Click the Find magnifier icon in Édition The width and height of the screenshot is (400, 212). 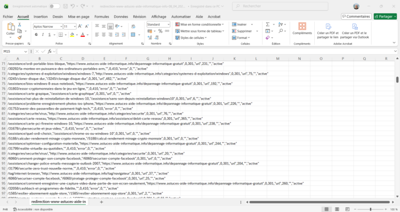pyautogui.click(x=281, y=31)
